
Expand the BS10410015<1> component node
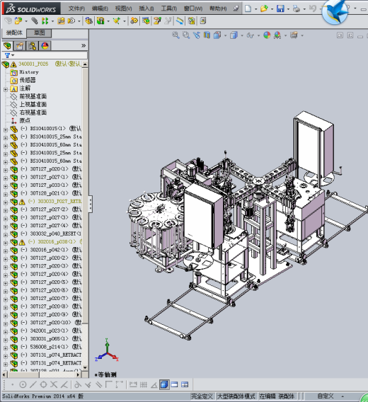(x=6, y=130)
